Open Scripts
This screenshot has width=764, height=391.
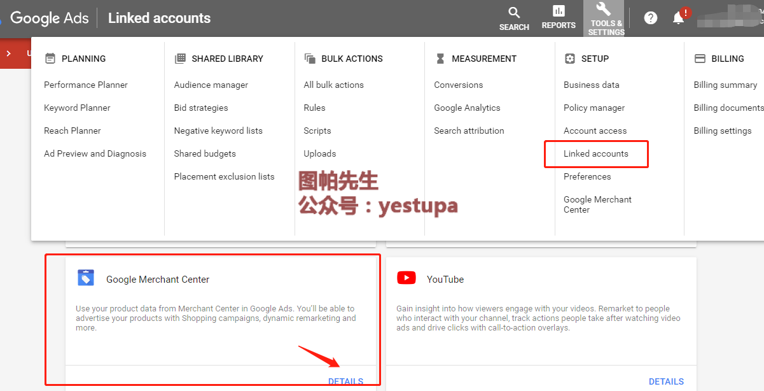point(317,131)
